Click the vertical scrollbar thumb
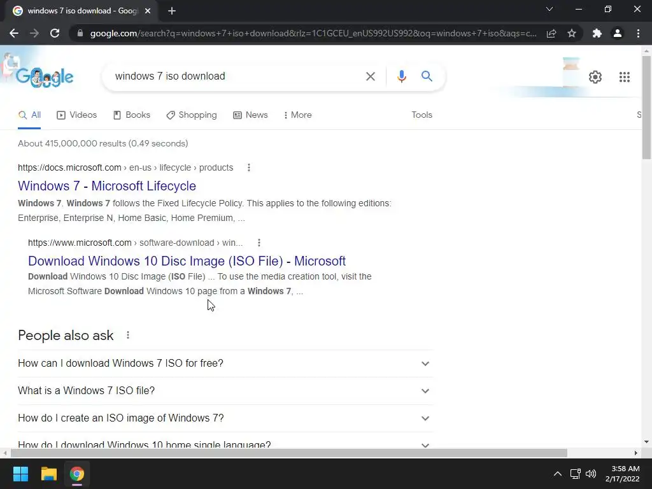The image size is (652, 489). 646,107
